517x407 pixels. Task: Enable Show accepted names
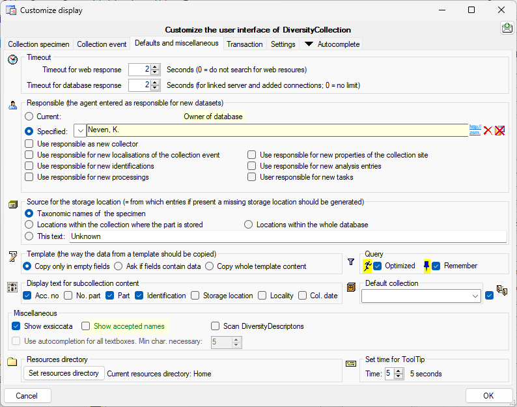[x=86, y=326]
